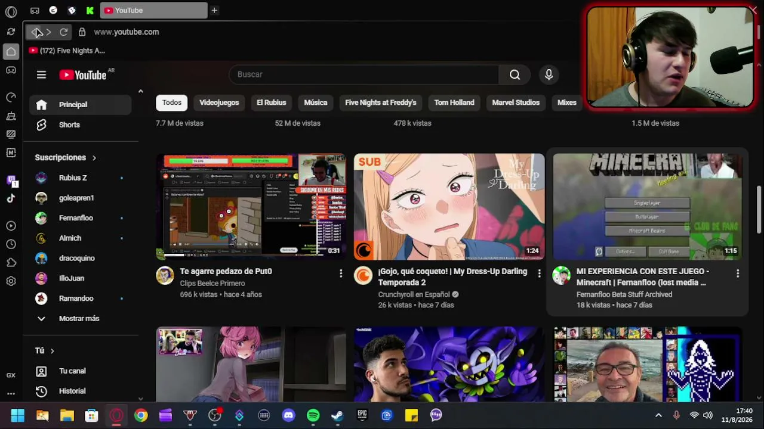Open the Rubius Z subscription channel

tap(80, 178)
